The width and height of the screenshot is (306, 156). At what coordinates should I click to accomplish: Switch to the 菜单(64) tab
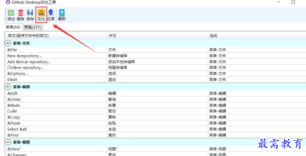pyautogui.click(x=13, y=27)
